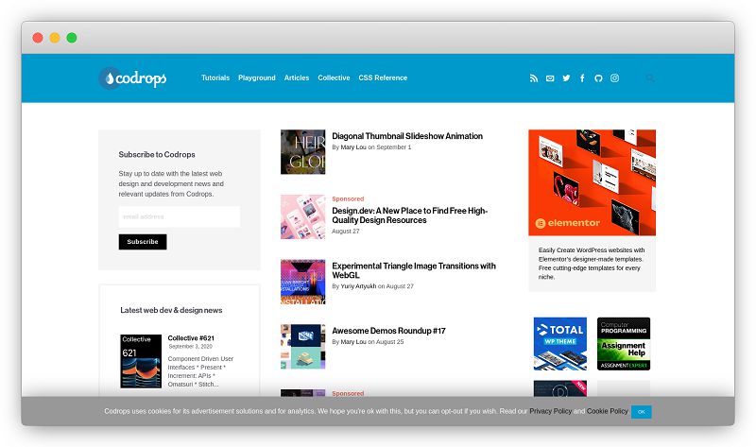Click the email address input field

tap(180, 216)
